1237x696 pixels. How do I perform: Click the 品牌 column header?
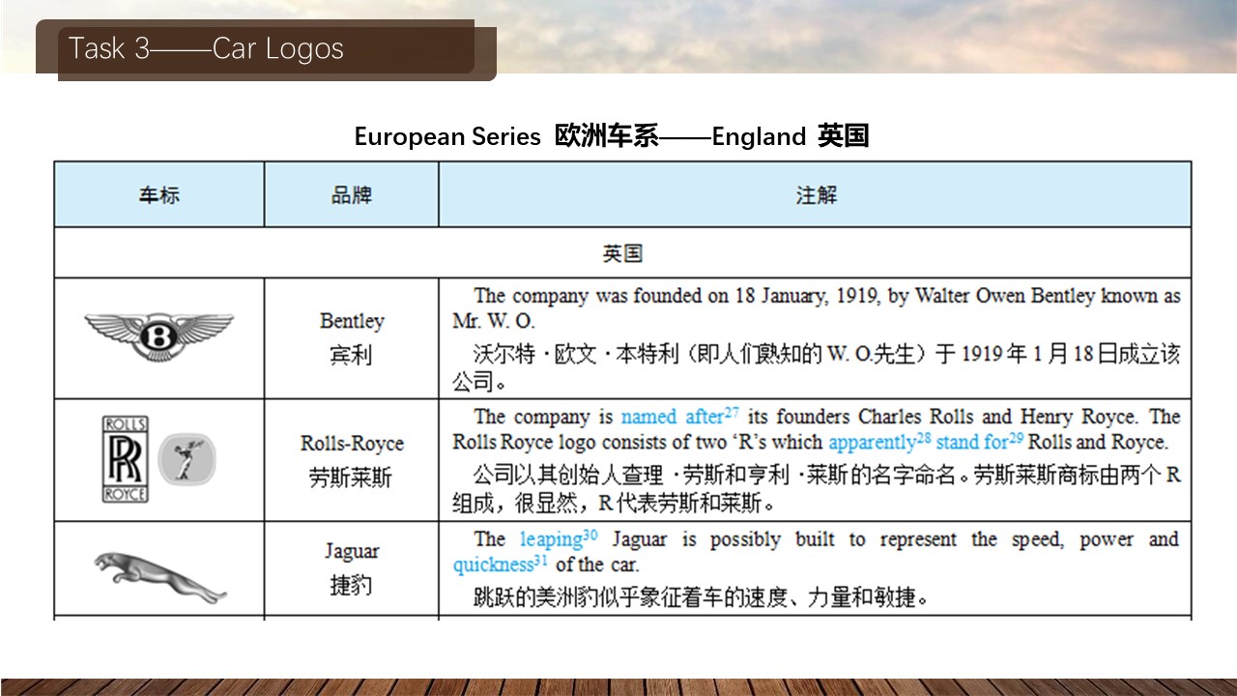coord(351,195)
